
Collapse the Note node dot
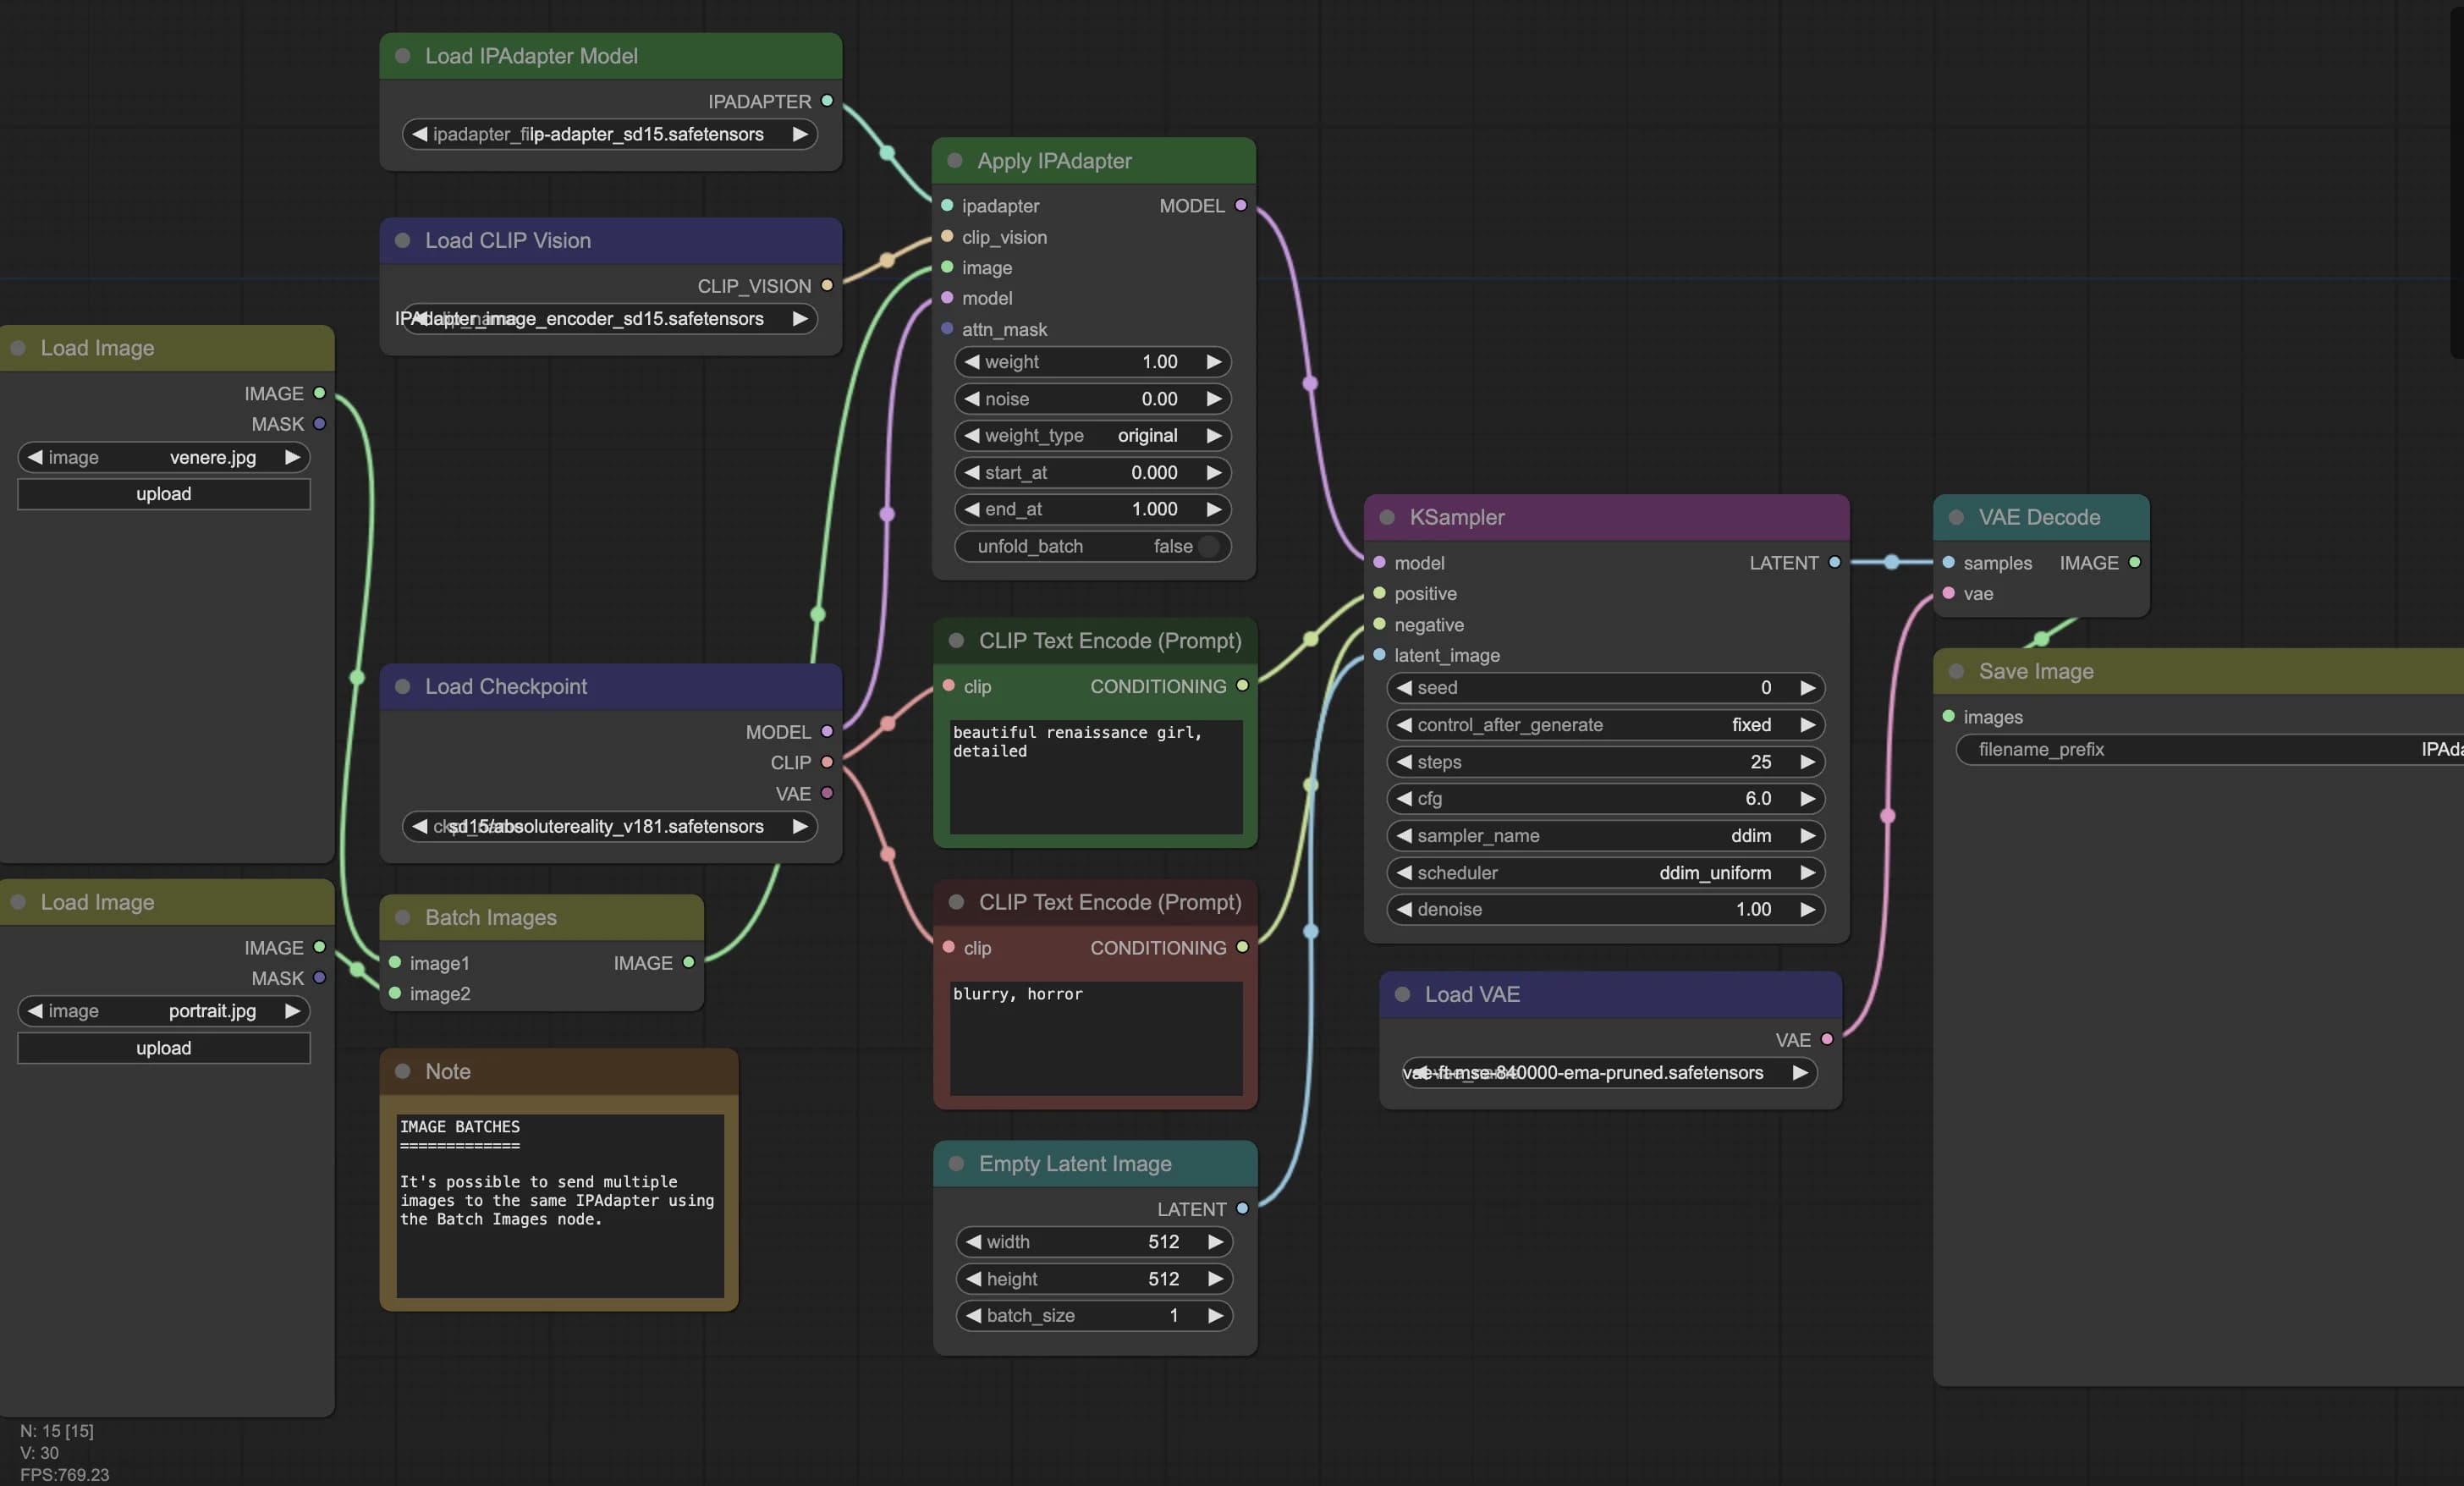point(403,1071)
